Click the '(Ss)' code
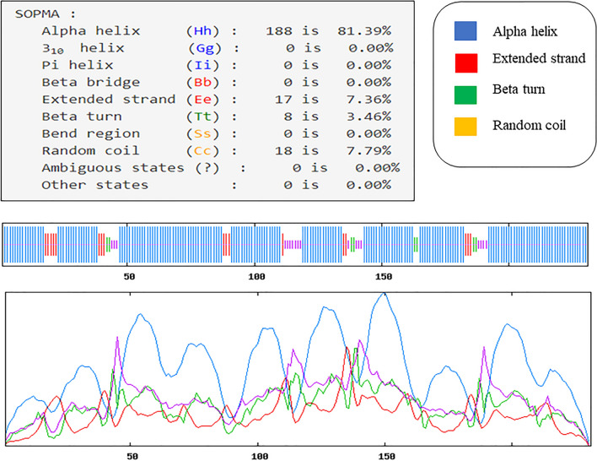597x461 pixels. tap(203, 133)
